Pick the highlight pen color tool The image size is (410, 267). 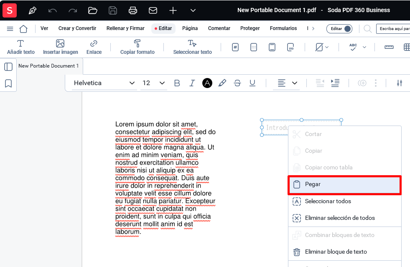222,83
